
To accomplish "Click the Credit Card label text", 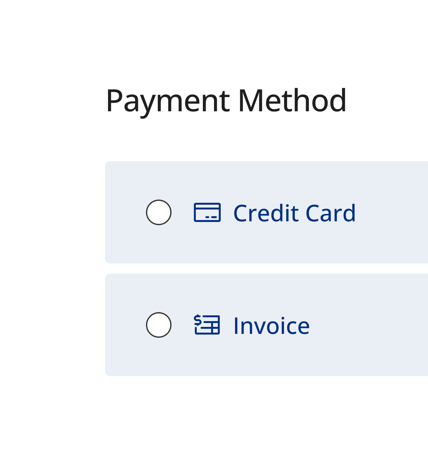I will click(x=294, y=213).
